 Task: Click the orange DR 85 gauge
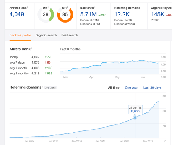coord(65,15)
